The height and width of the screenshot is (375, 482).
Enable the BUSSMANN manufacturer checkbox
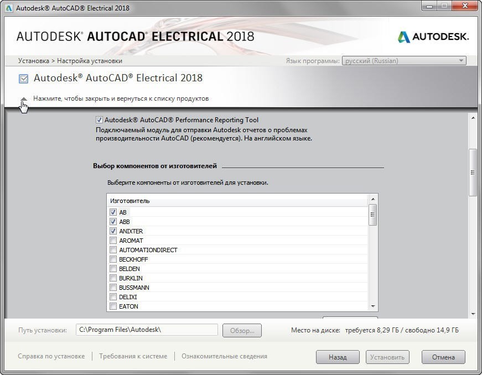click(x=113, y=288)
